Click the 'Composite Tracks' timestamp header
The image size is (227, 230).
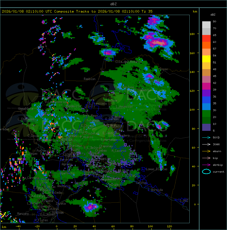[x=77, y=11]
